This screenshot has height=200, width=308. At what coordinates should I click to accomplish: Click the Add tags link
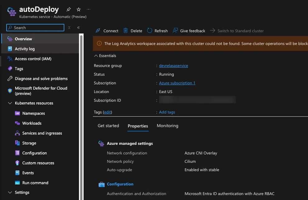(x=167, y=112)
